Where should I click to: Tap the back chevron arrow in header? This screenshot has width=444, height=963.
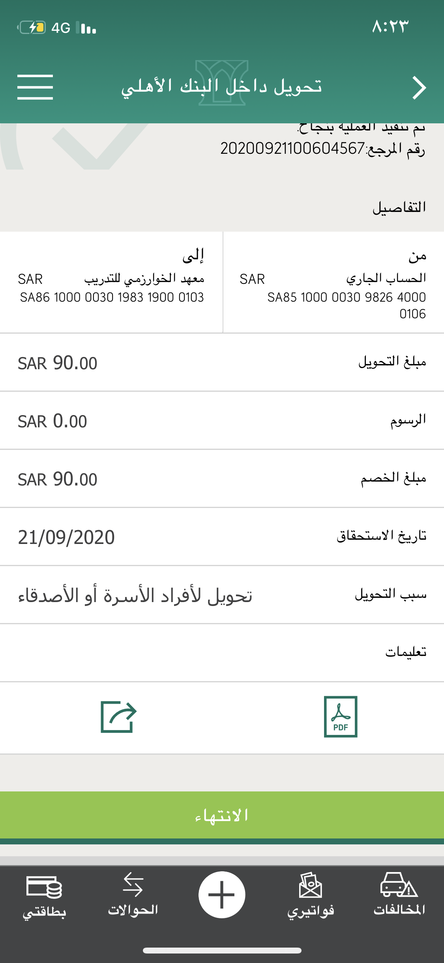(x=419, y=87)
